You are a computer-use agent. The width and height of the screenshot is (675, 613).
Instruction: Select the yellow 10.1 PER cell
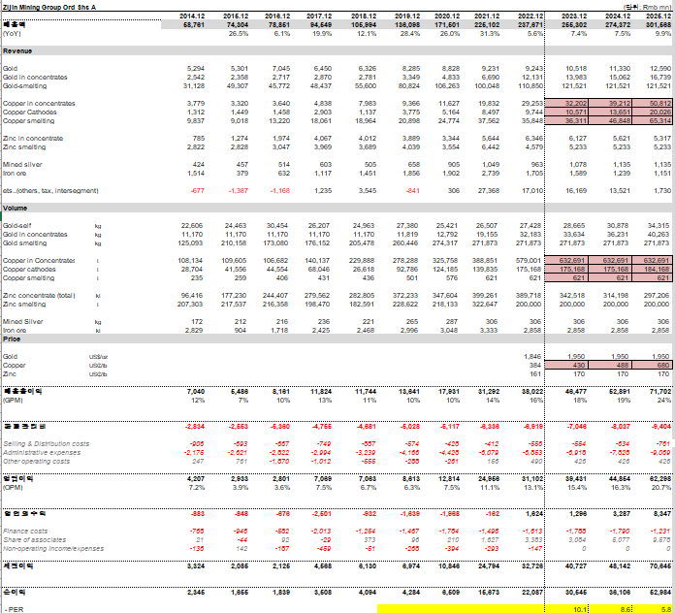point(580,609)
